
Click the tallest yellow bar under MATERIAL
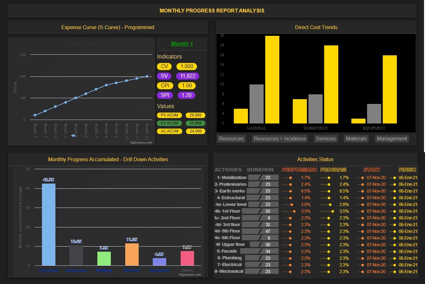point(272,79)
